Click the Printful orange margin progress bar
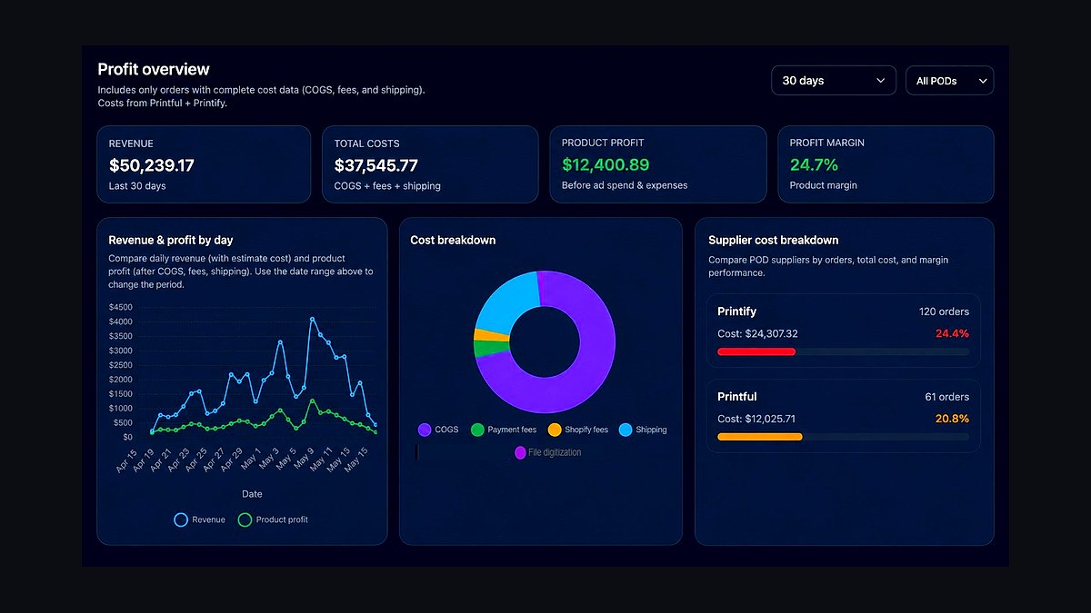Viewport: 1091px width, 613px height. coord(760,437)
